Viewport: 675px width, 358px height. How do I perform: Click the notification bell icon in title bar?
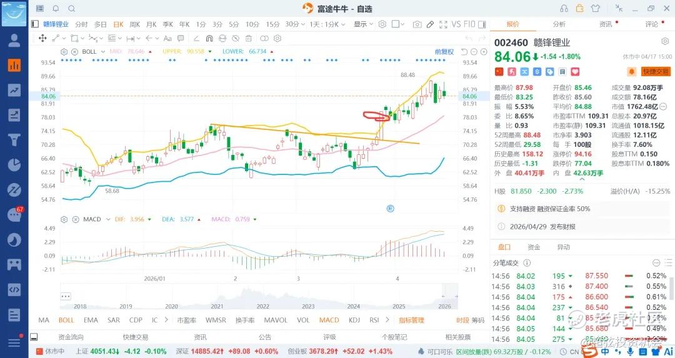(x=56, y=8)
